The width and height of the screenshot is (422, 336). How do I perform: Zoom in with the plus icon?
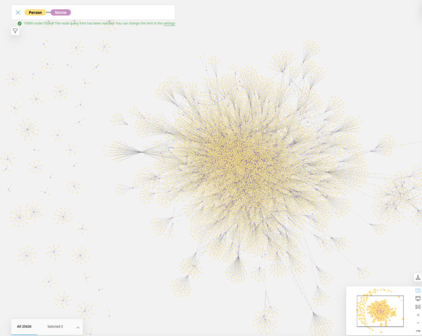[x=418, y=315]
